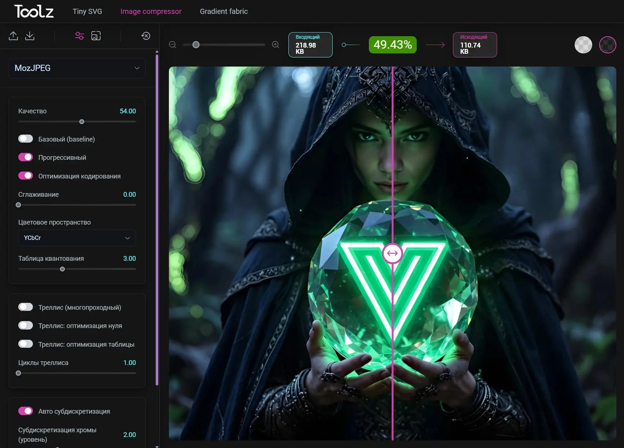Screen dimensions: 624x448
Task: Turn off Оптимизация кодирования switch
Action: (26, 176)
